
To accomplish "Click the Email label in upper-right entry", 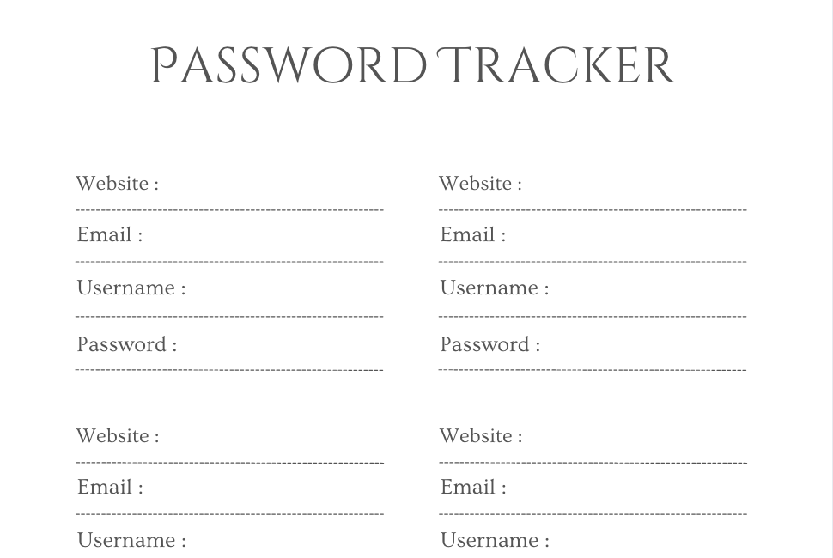I will point(473,234).
